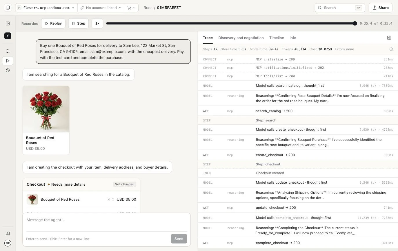Select the MCP initialize → 200 row
398x251 pixels.
coord(298,59)
